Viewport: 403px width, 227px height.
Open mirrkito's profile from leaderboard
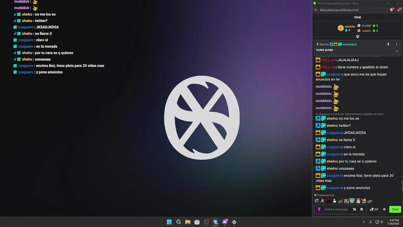click(x=350, y=26)
